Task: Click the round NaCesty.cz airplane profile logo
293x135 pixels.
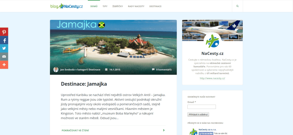Action: (212, 41)
